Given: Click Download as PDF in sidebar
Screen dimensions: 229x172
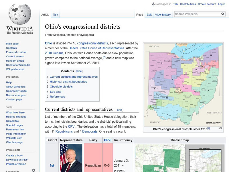Looking at the screenshot, I should coord(16,160).
